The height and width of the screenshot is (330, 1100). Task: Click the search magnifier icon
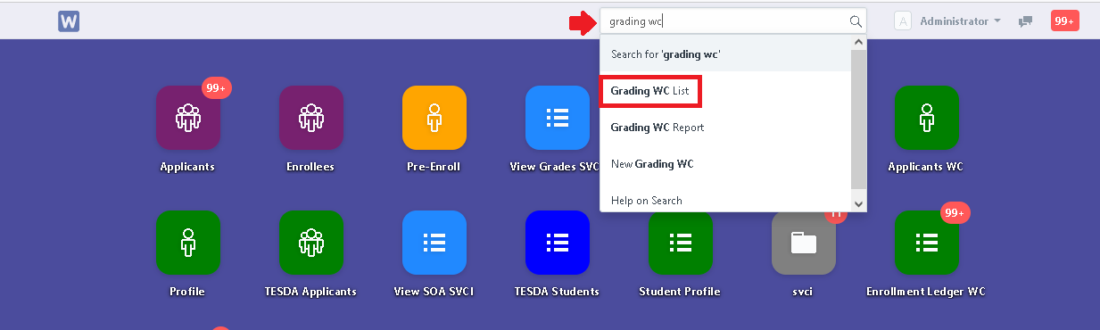[x=856, y=21]
